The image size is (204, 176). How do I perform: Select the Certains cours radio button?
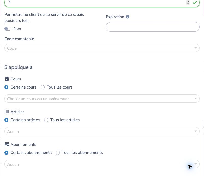(x=6, y=87)
